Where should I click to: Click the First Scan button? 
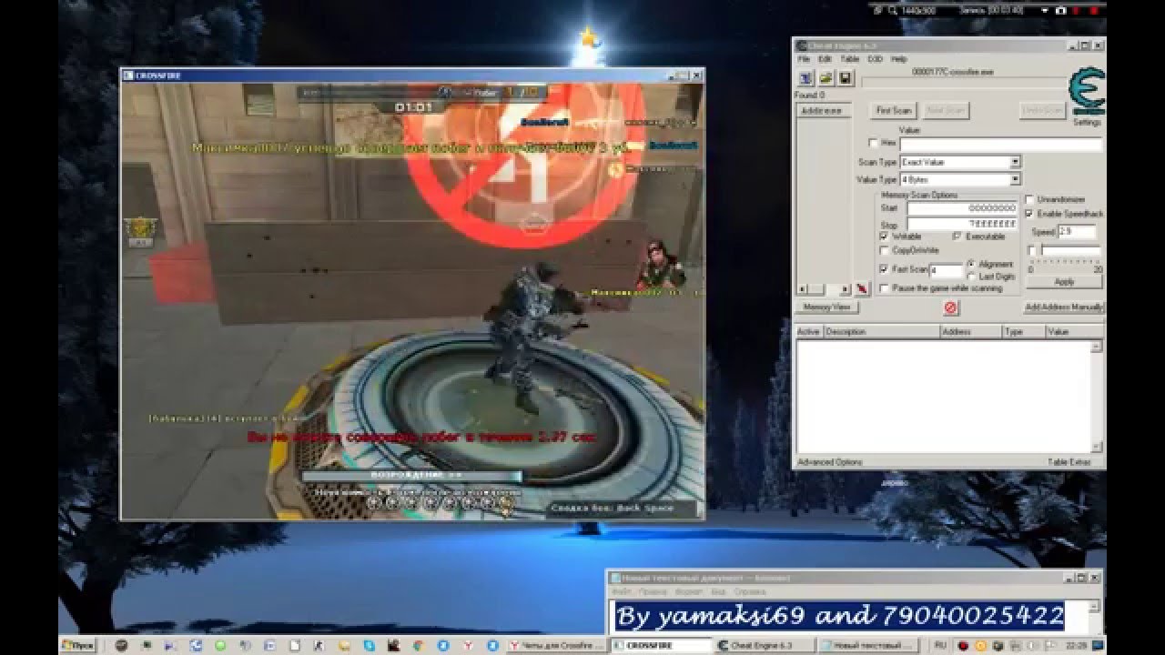[x=893, y=111]
